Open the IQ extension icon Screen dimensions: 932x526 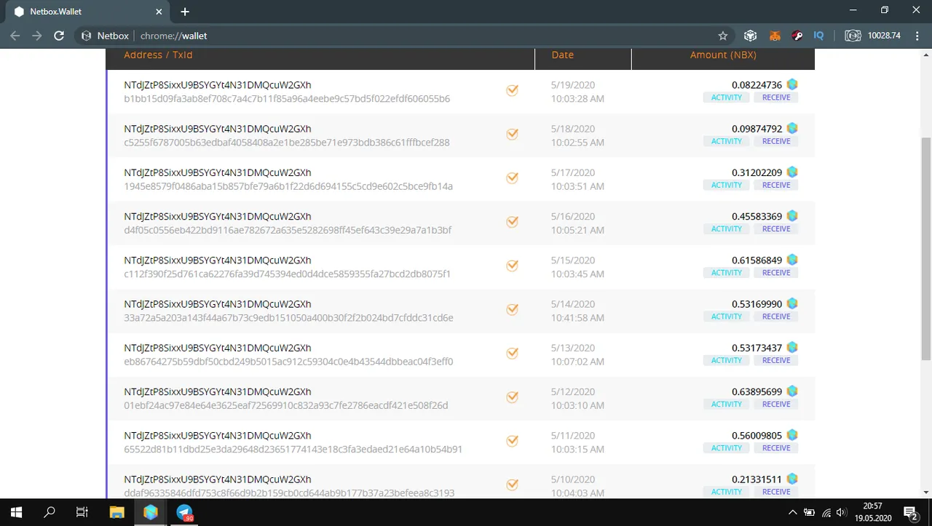pyautogui.click(x=818, y=36)
